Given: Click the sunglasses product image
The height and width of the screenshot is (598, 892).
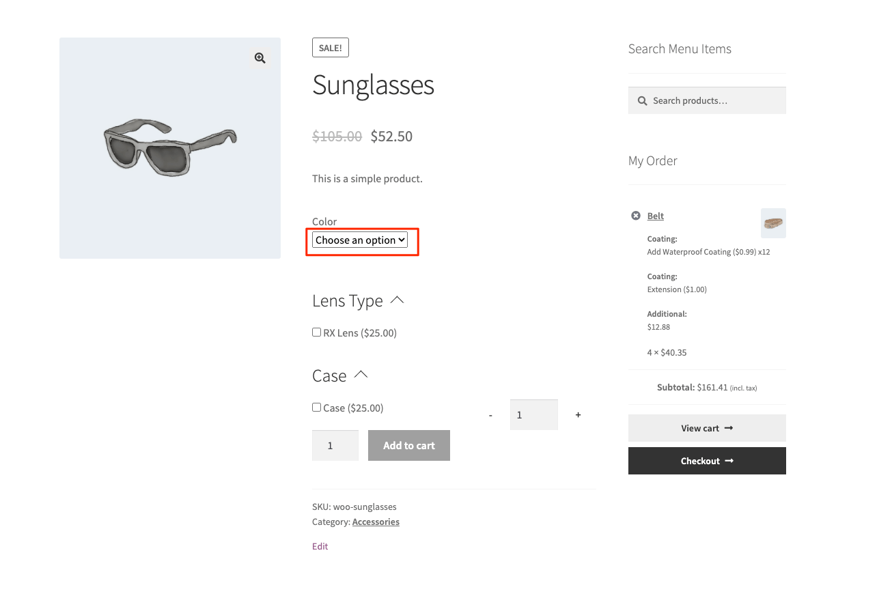Looking at the screenshot, I should tap(170, 148).
